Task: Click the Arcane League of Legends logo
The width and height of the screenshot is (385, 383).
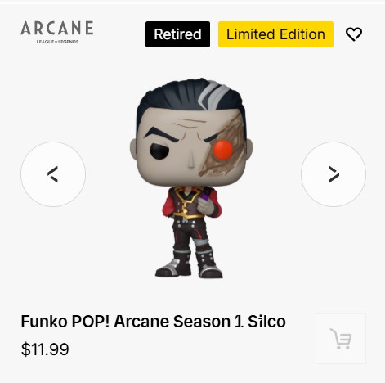Action: pos(57,32)
